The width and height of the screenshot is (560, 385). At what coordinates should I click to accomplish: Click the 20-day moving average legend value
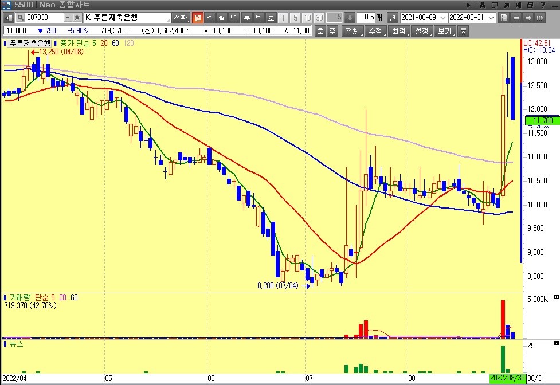104,43
